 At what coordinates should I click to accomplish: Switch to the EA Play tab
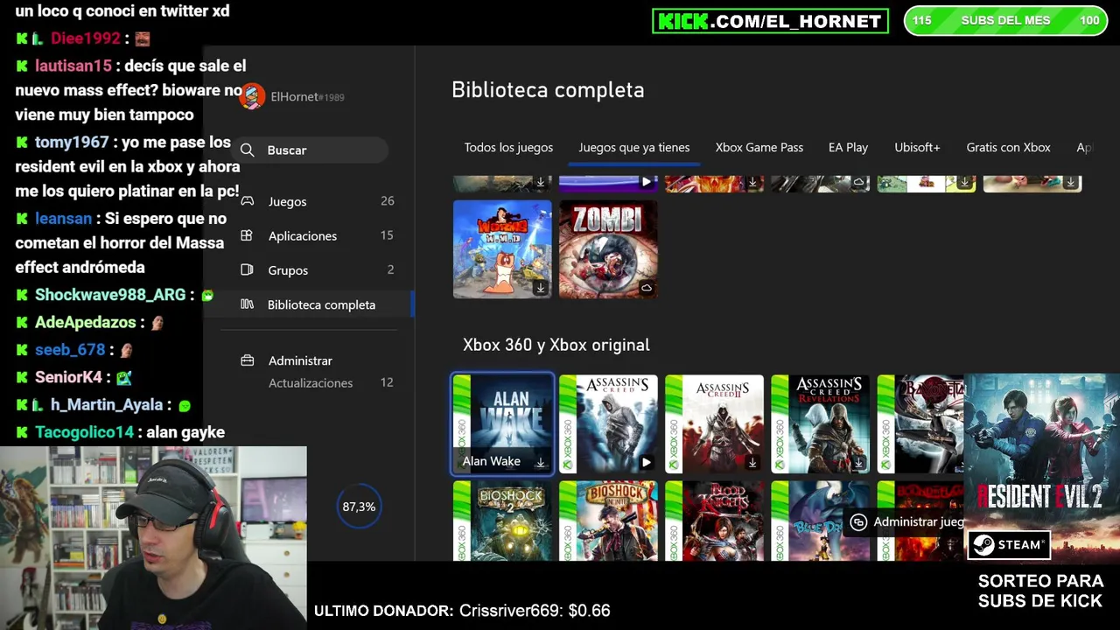click(x=848, y=147)
